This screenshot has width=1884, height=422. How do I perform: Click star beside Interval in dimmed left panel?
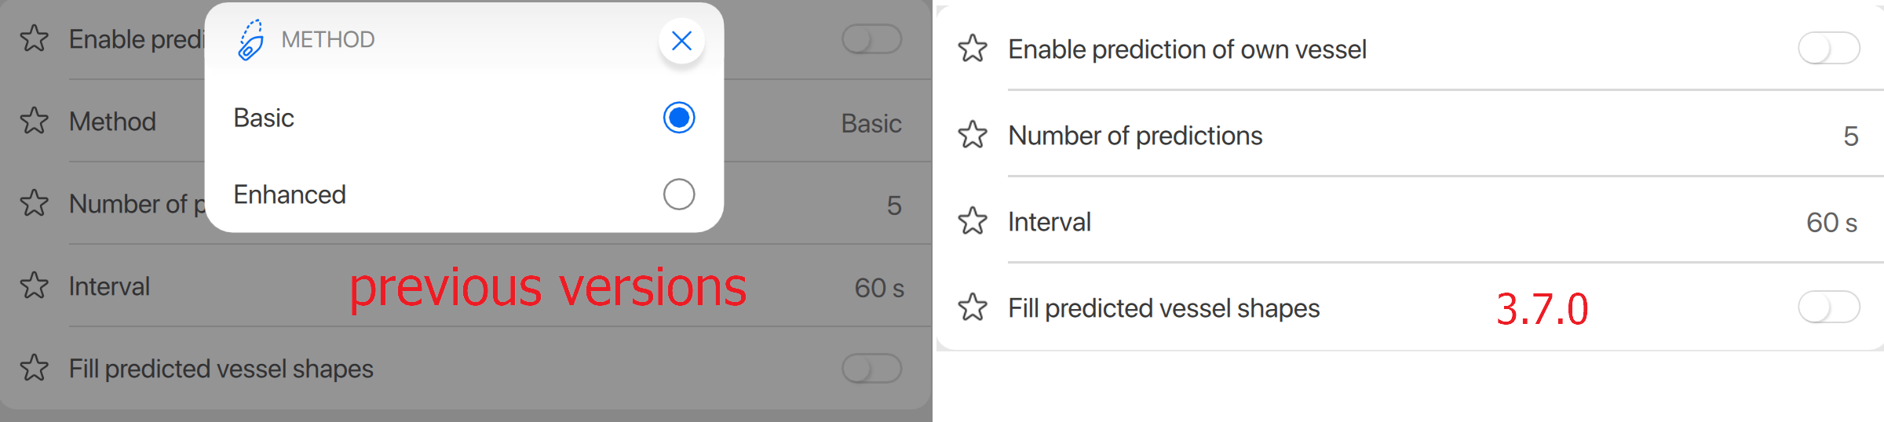pos(34,286)
